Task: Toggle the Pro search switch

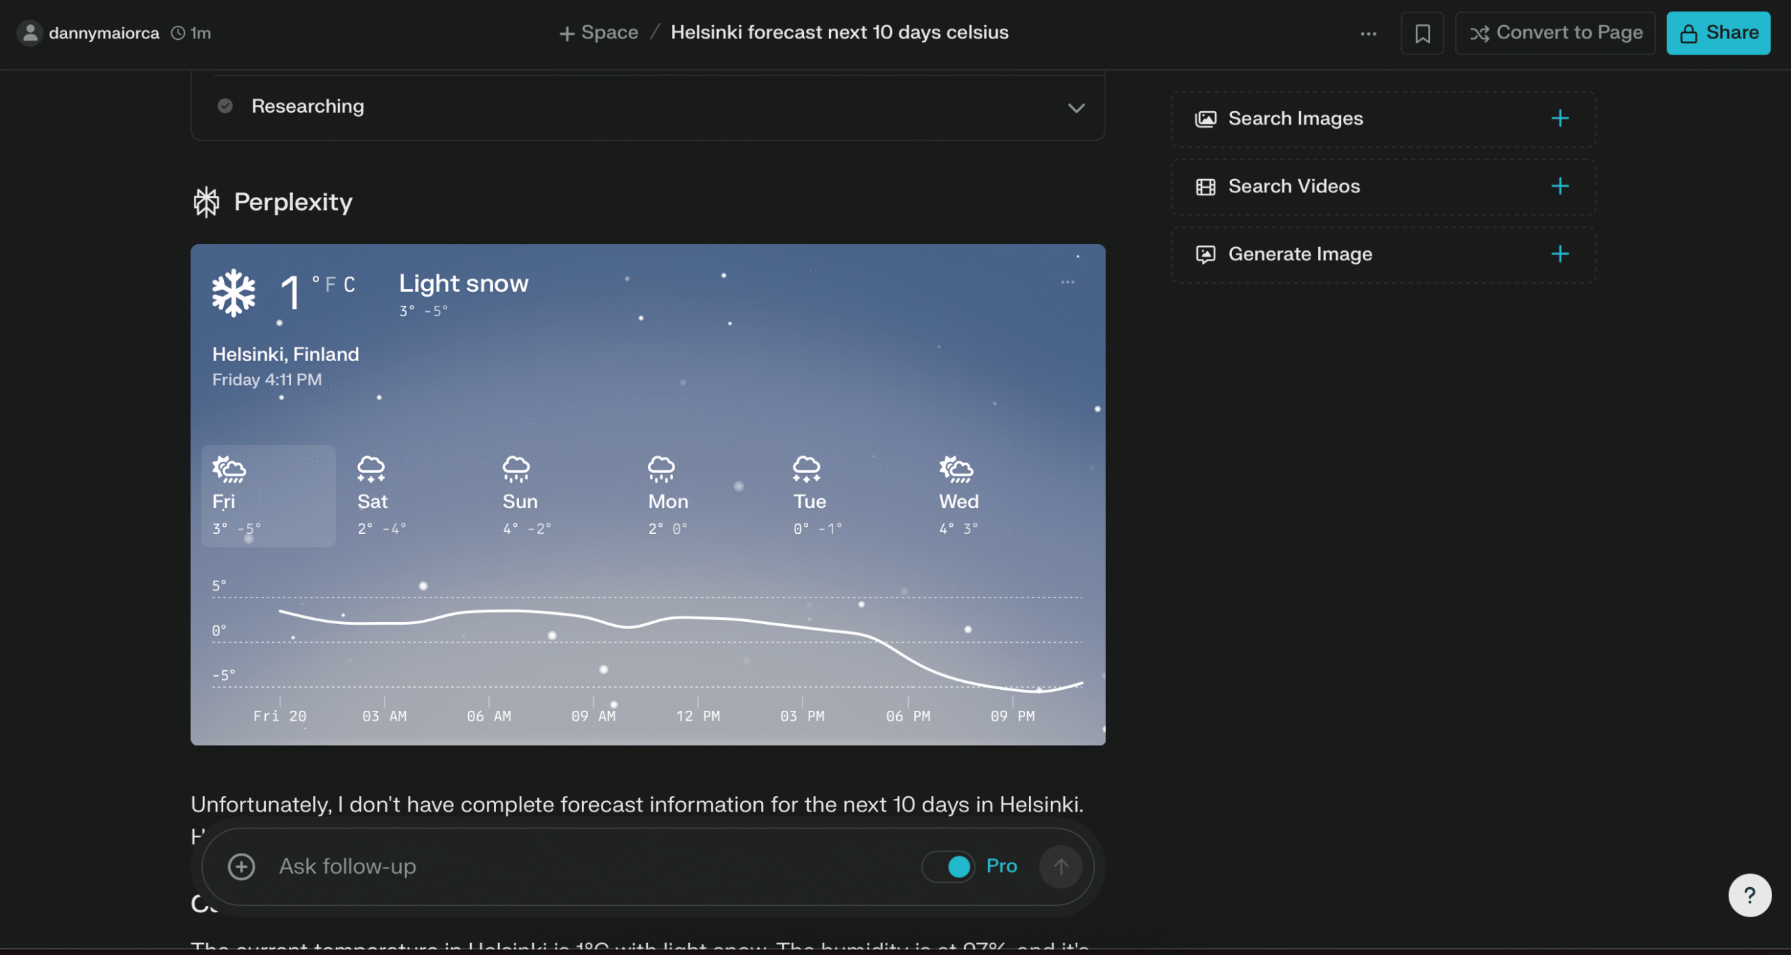Action: (949, 866)
